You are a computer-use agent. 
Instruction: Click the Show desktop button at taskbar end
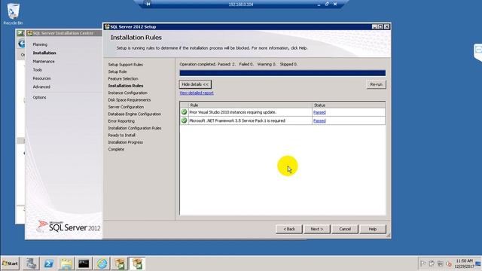coord(479,263)
